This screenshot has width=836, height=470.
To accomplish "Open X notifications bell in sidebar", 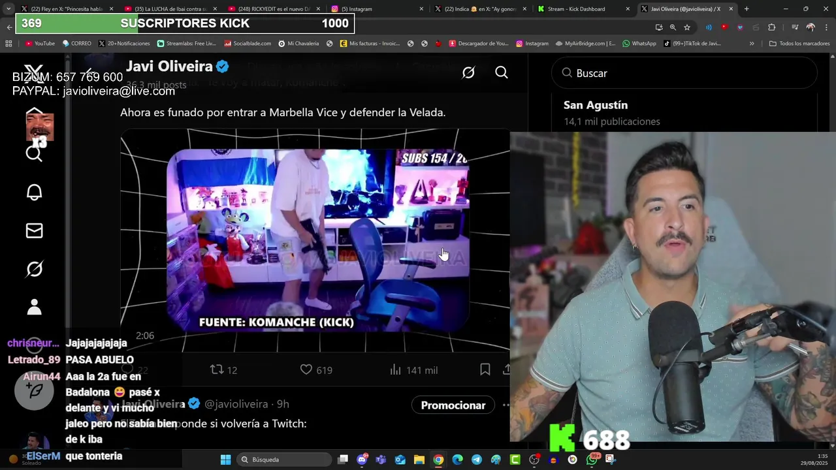I will [34, 192].
